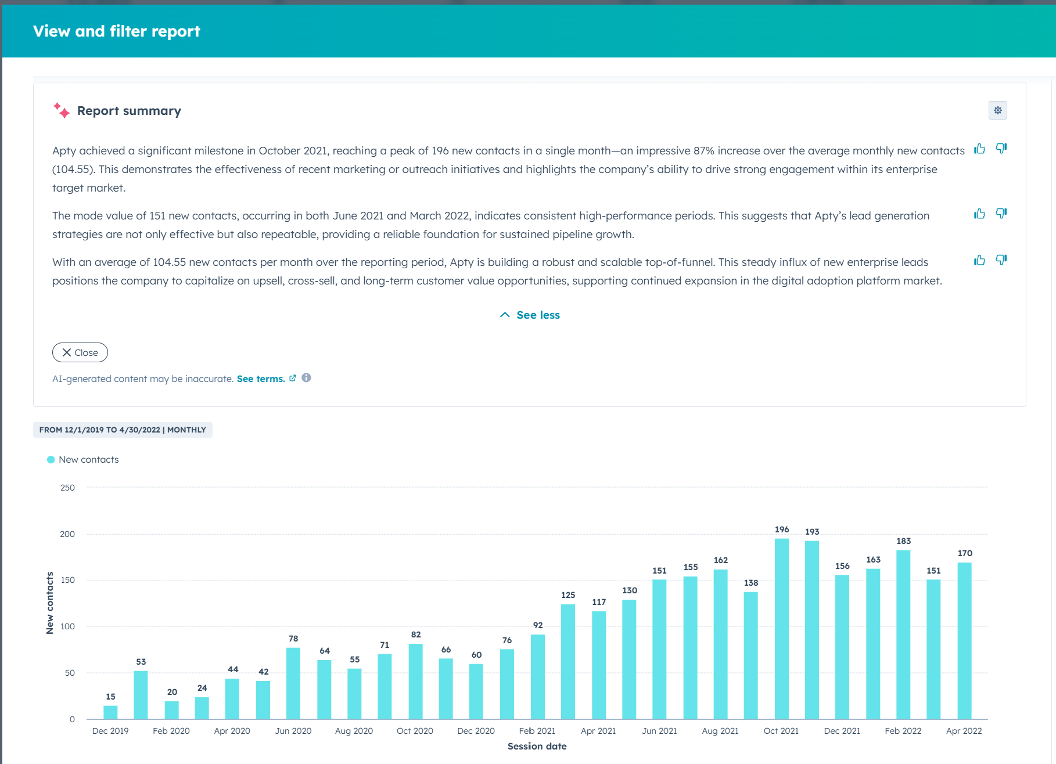Click the date range MONTHLY label
The image size is (1056, 764).
[x=123, y=430]
